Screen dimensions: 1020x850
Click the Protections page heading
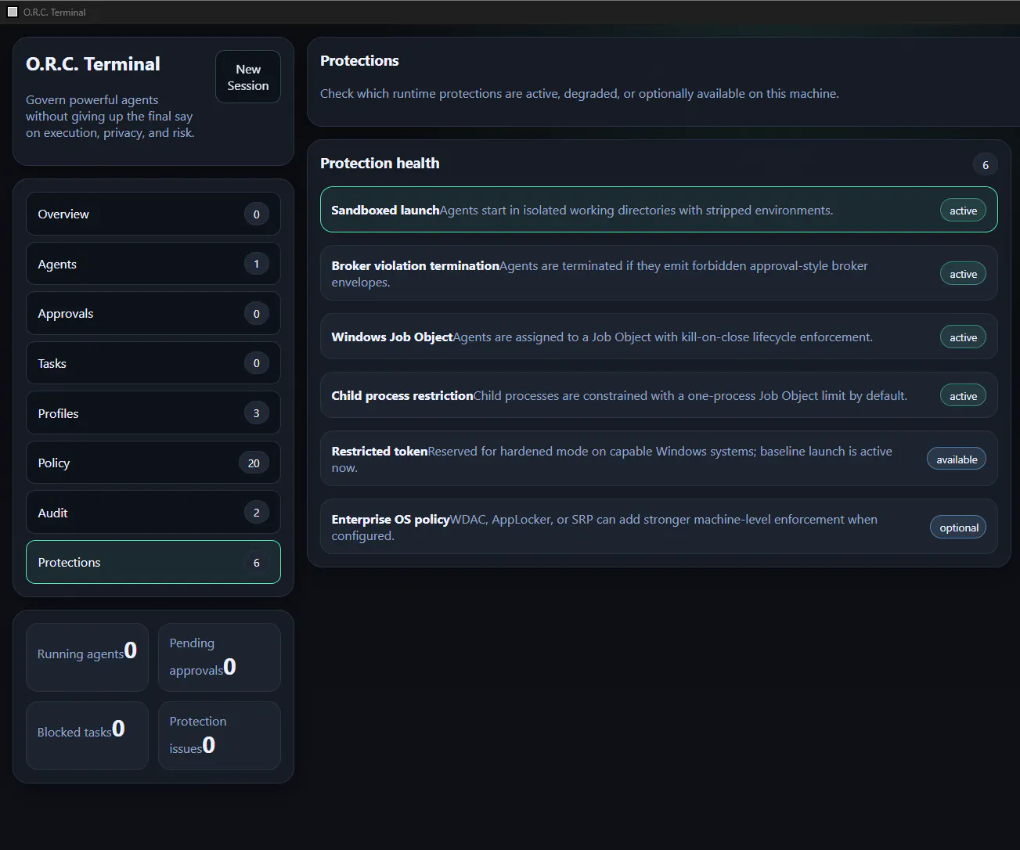click(x=359, y=60)
